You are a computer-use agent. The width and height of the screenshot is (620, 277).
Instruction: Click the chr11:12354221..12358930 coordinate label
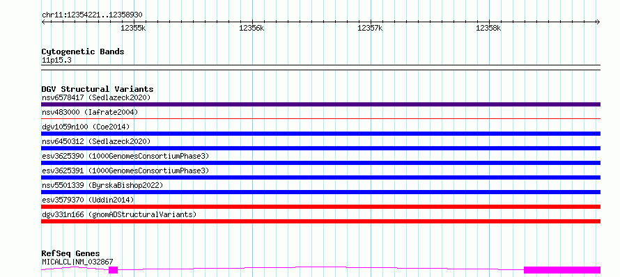coord(92,15)
